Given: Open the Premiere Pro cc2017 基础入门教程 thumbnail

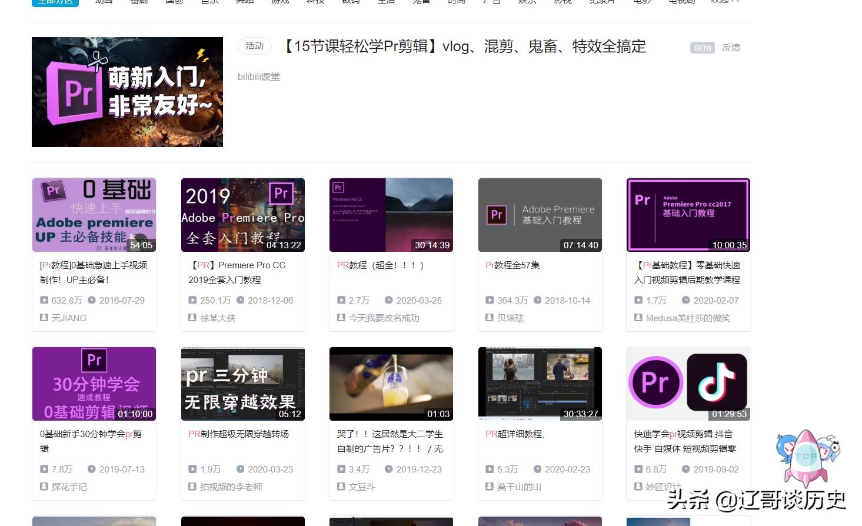Looking at the screenshot, I should pos(688,215).
